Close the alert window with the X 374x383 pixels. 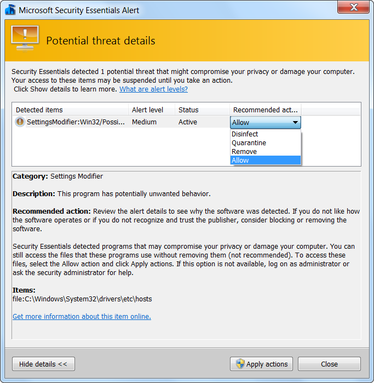click(353, 8)
